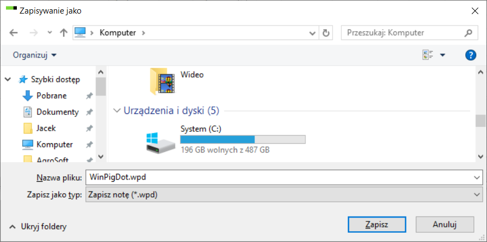The height and width of the screenshot is (242, 487).
Task: Open Pobrane in quick access
Action: pyautogui.click(x=52, y=95)
